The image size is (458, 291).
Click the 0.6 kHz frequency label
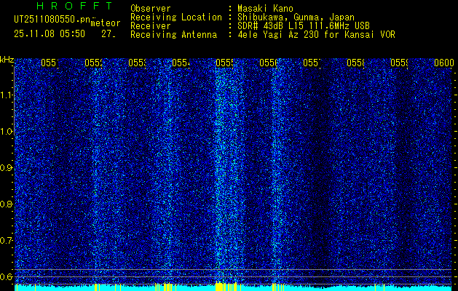[7, 276]
